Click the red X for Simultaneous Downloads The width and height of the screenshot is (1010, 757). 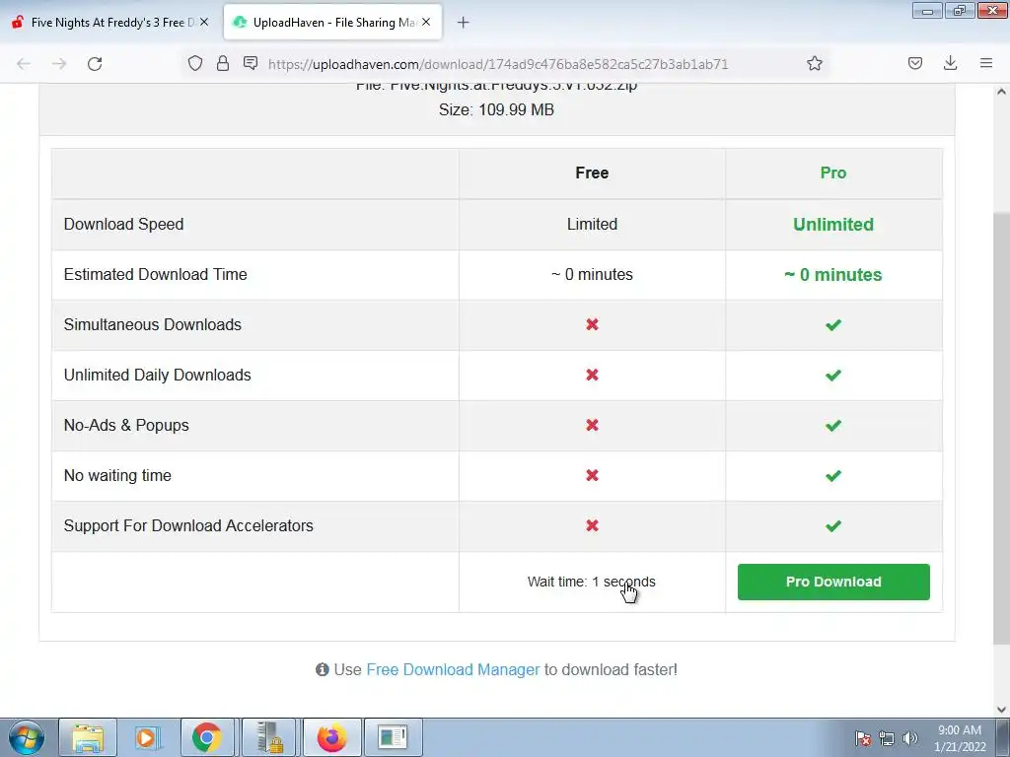pos(592,324)
